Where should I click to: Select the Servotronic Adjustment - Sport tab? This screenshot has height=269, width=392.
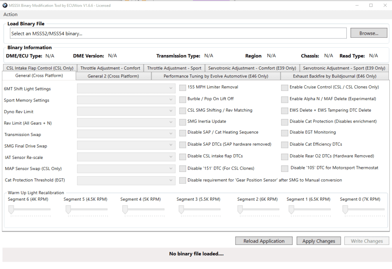click(x=344, y=68)
